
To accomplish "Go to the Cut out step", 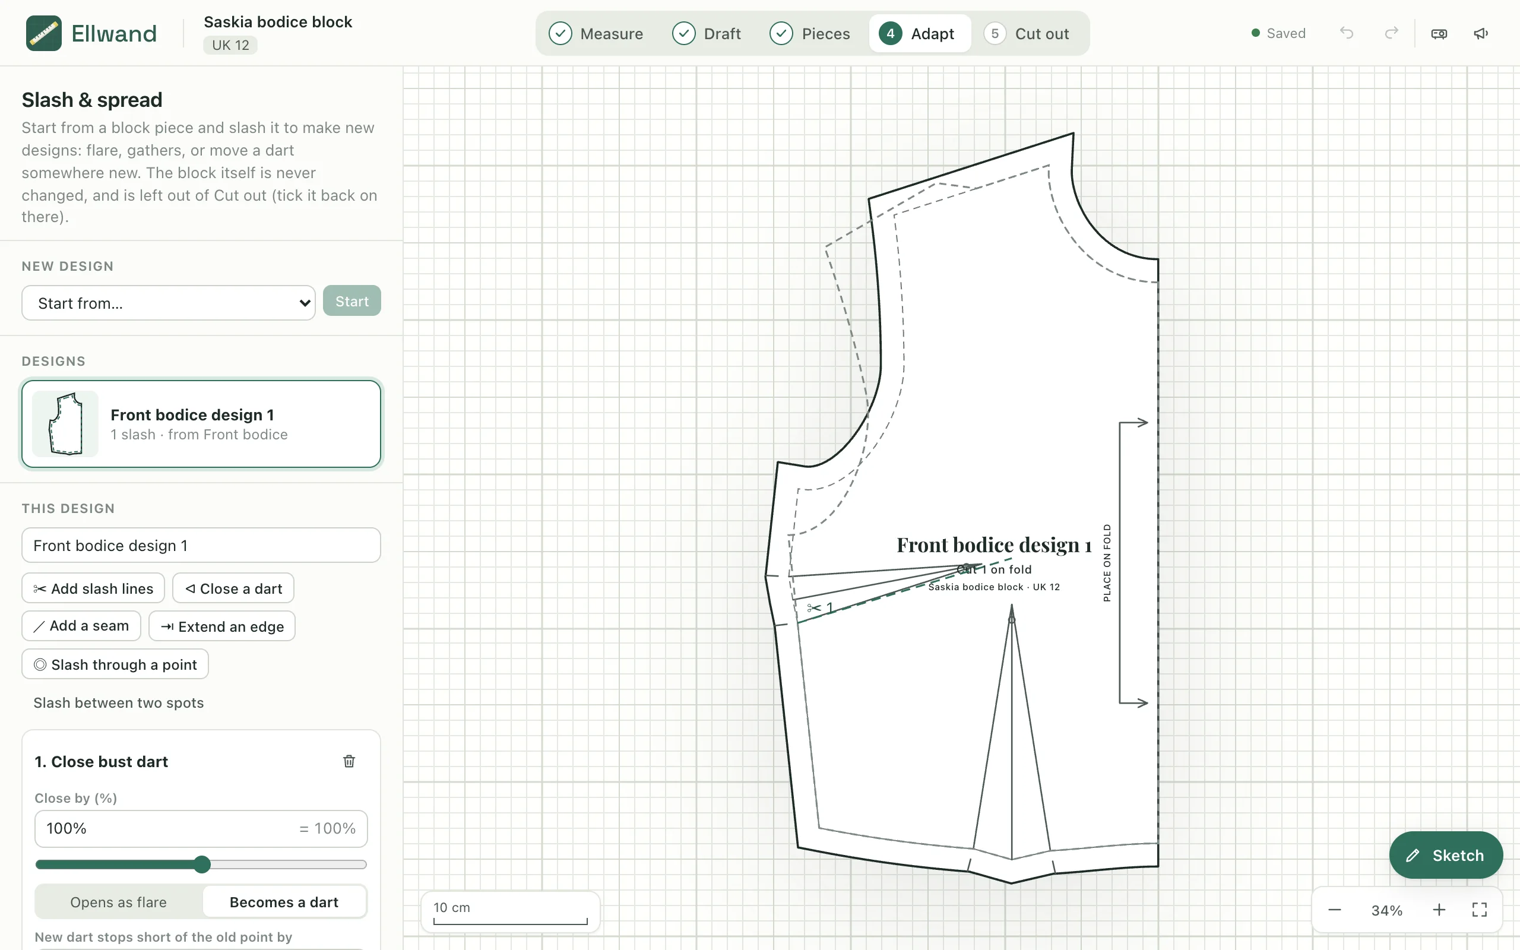I will [x=1027, y=33].
